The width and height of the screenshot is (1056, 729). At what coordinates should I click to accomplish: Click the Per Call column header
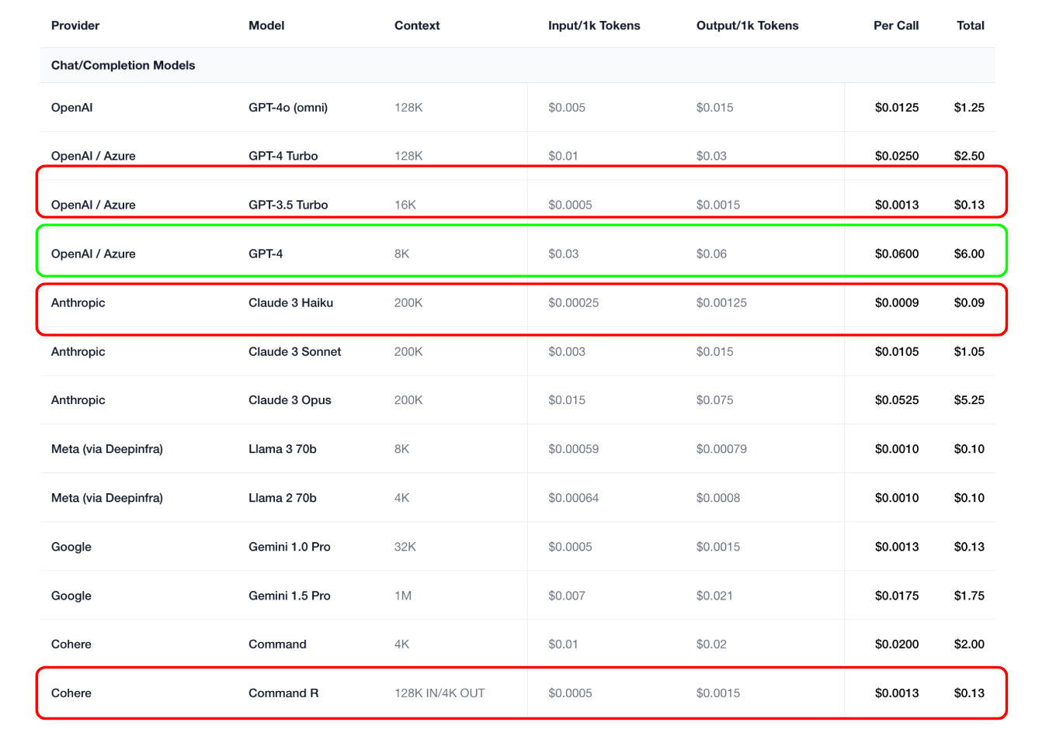(x=896, y=26)
